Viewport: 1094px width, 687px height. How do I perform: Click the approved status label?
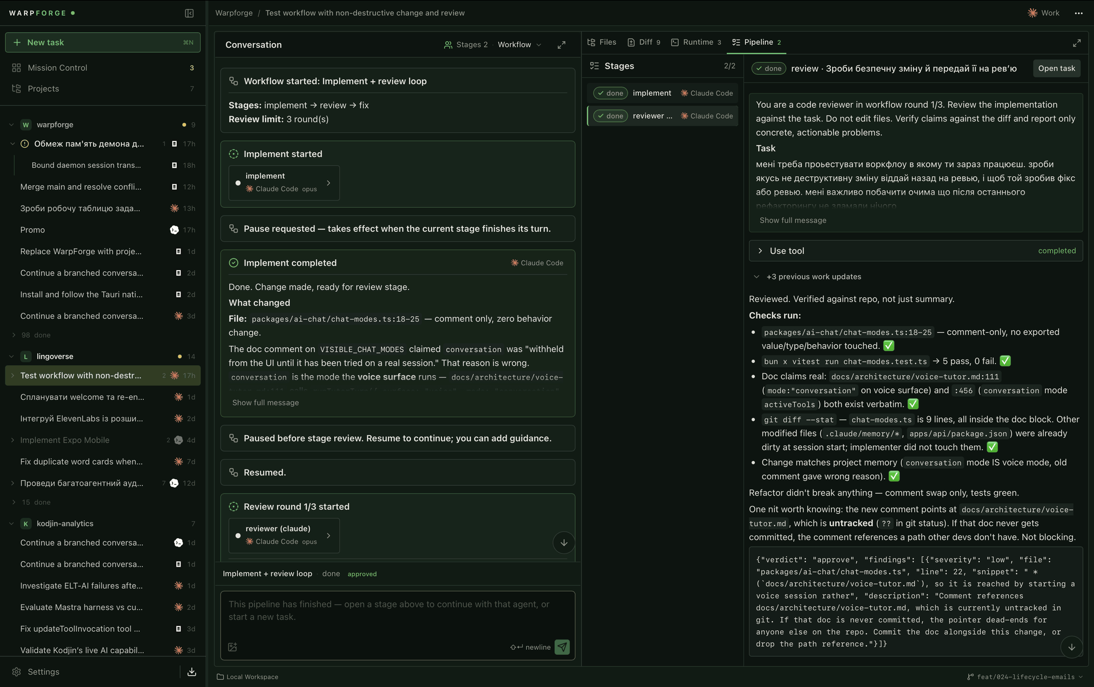click(362, 574)
